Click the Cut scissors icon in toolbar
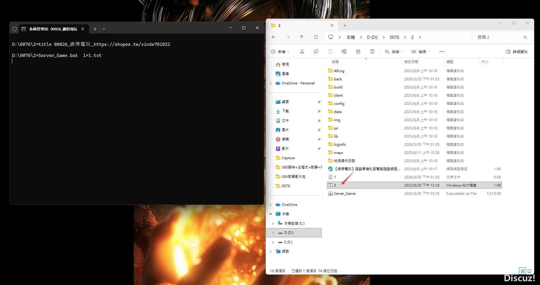 click(x=302, y=52)
